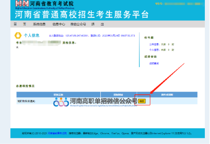The width and height of the screenshot is (210, 144).
Task: Click the 成绩查询 link
Action: tap(154, 64)
